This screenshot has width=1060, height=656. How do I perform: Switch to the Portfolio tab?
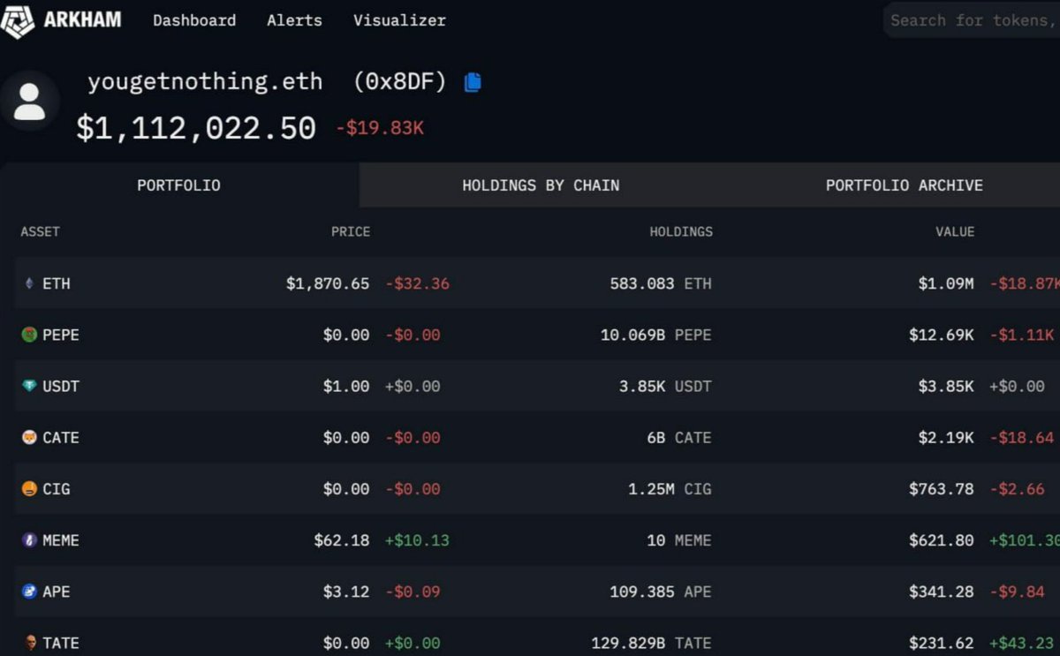click(179, 185)
